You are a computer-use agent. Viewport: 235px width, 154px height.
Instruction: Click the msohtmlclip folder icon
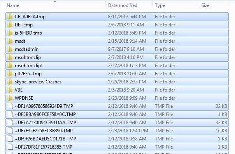pyautogui.click(x=10, y=57)
